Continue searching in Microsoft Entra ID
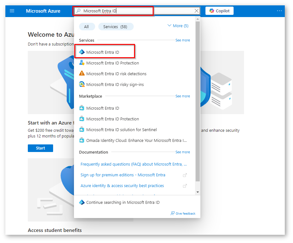Viewport: 293px width, 243px height. [x=123, y=203]
